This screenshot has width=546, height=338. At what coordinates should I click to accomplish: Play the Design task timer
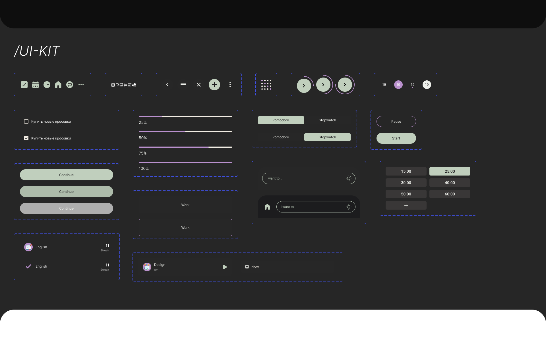(x=225, y=267)
